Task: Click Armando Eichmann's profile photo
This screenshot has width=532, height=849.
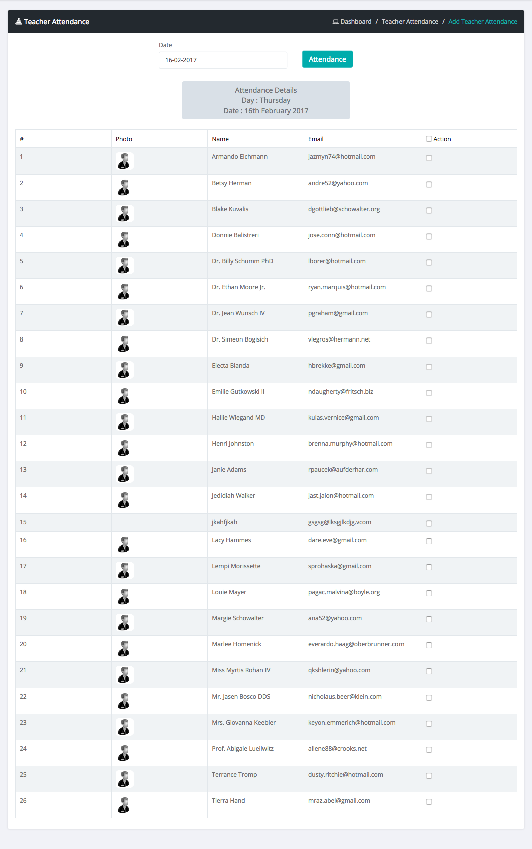Action: [124, 161]
